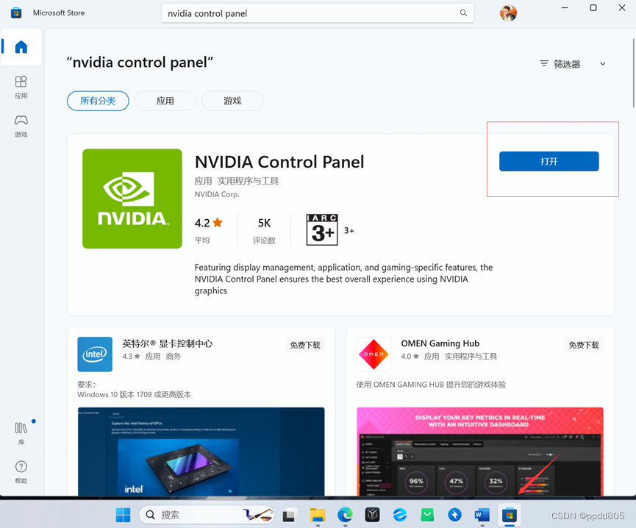Click the 实用程序与工具 category under NVIDIA Control Panel

click(x=249, y=181)
